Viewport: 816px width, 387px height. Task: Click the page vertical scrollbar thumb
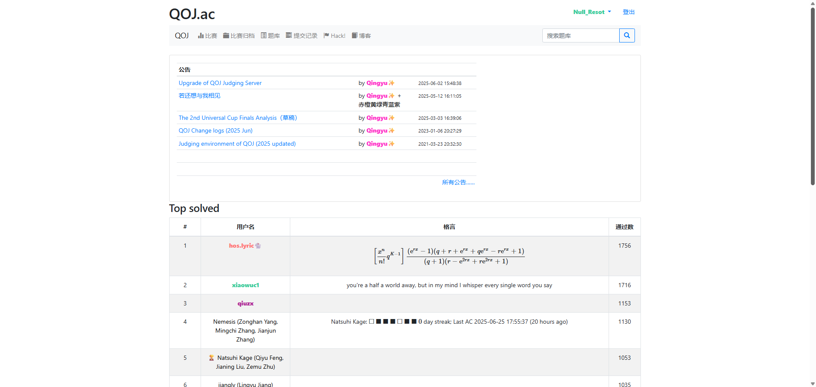click(813, 96)
